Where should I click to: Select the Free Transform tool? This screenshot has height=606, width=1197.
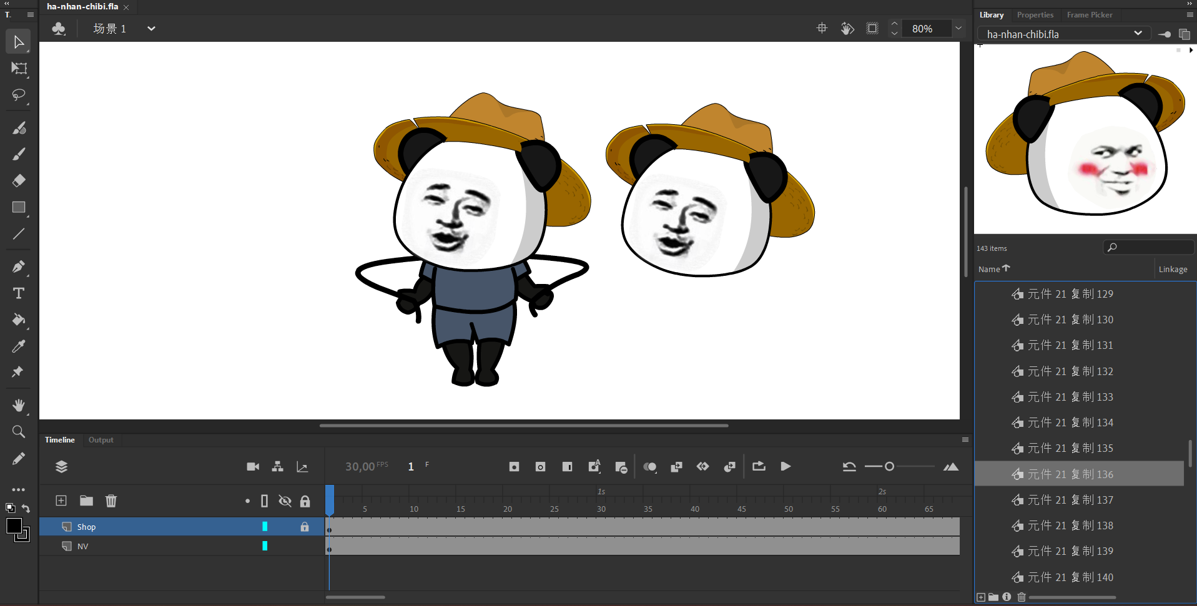[x=19, y=69]
